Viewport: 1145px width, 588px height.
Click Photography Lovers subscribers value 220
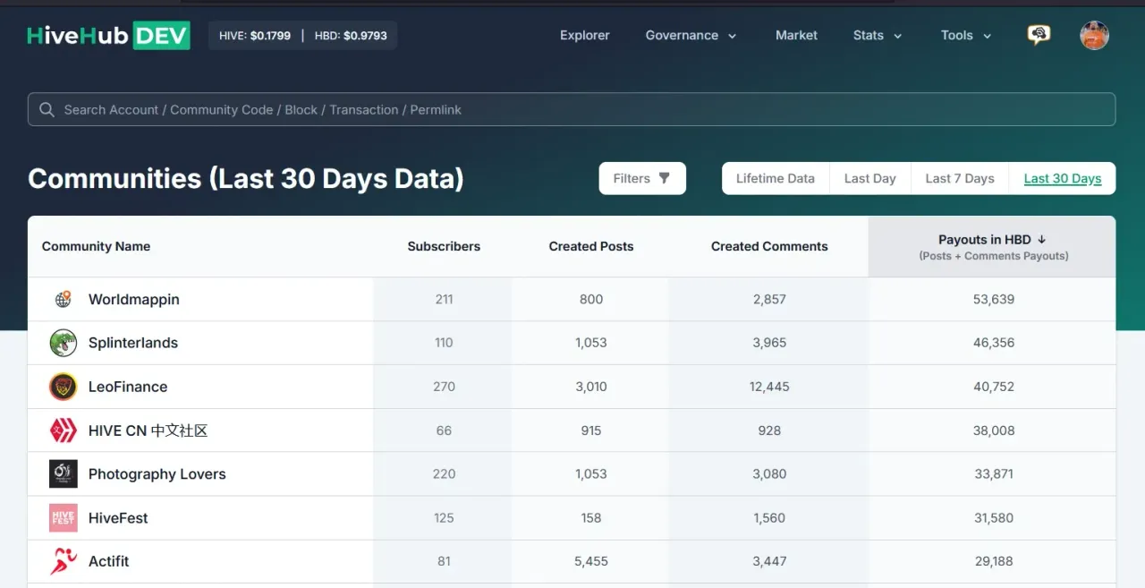tap(444, 474)
